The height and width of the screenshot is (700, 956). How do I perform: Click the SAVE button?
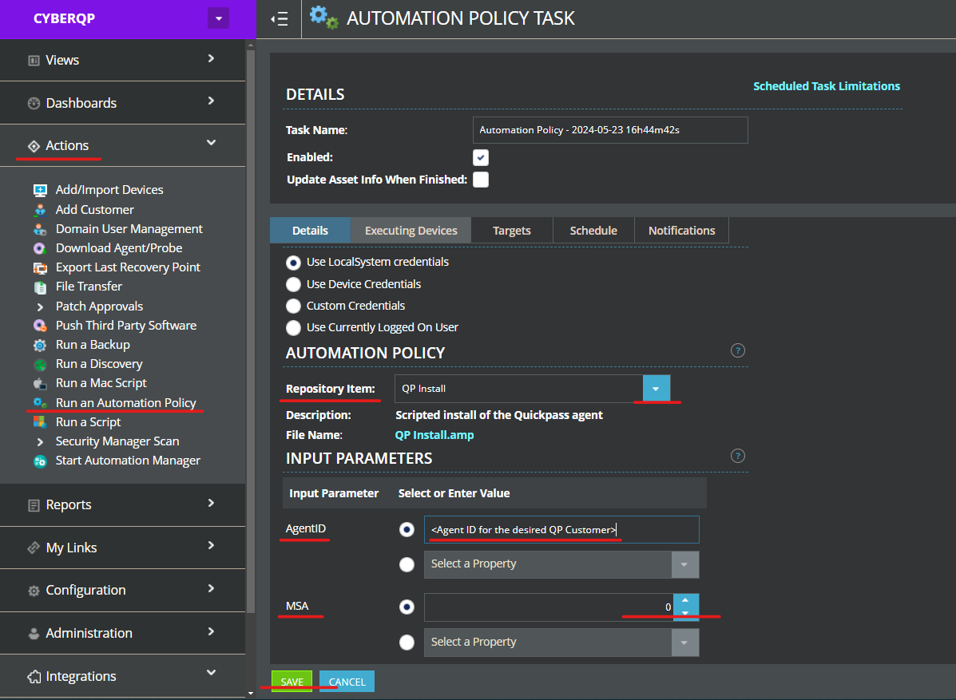click(292, 682)
